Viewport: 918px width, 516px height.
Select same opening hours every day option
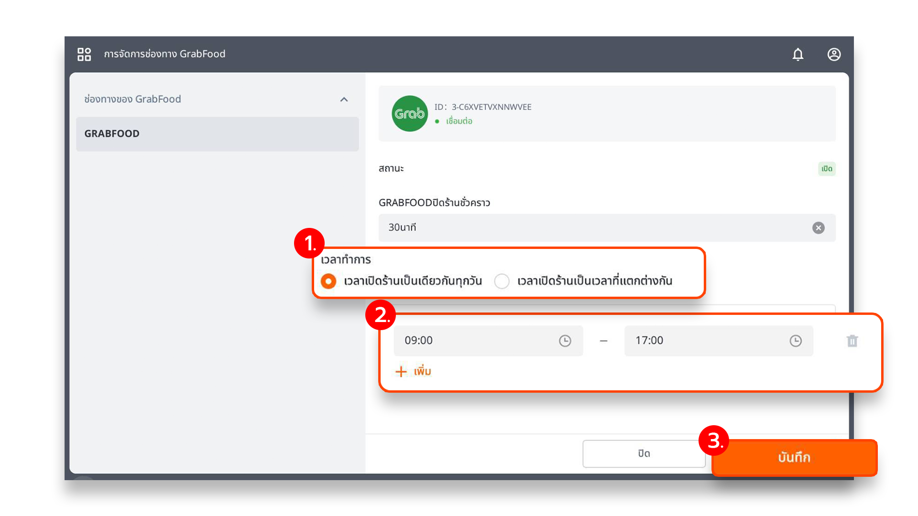328,281
